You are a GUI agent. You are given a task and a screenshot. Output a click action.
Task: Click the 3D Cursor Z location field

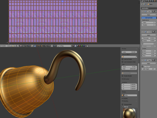(129, 89)
